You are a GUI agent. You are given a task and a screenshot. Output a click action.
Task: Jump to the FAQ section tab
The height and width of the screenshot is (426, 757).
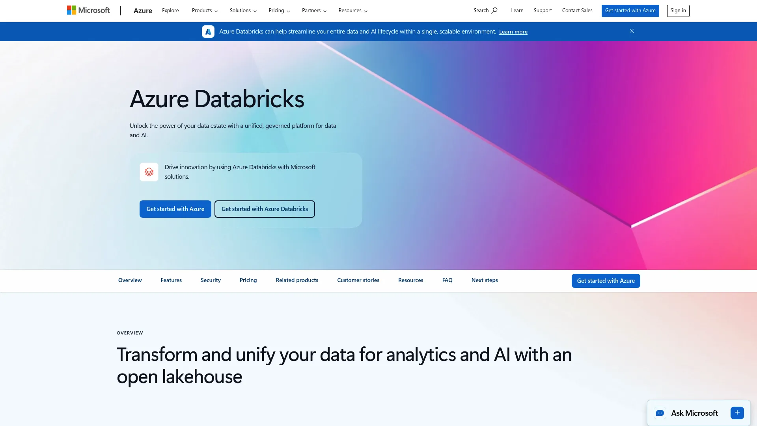coord(447,280)
